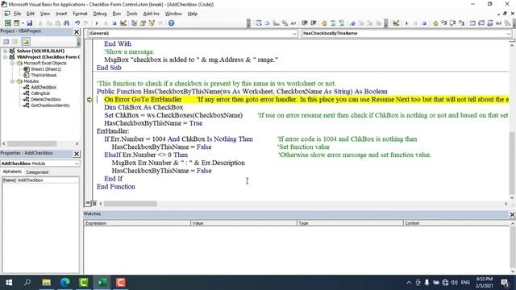Image resolution: width=516 pixels, height=290 pixels.
Task: Click the Reset stop icon in Debug toolbar
Action: [424, 23]
